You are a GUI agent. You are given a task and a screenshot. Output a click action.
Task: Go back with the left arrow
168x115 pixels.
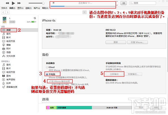point(3,12)
